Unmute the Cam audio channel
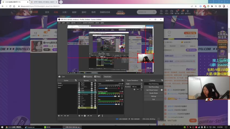This screenshot has height=129, width=230. (119, 88)
